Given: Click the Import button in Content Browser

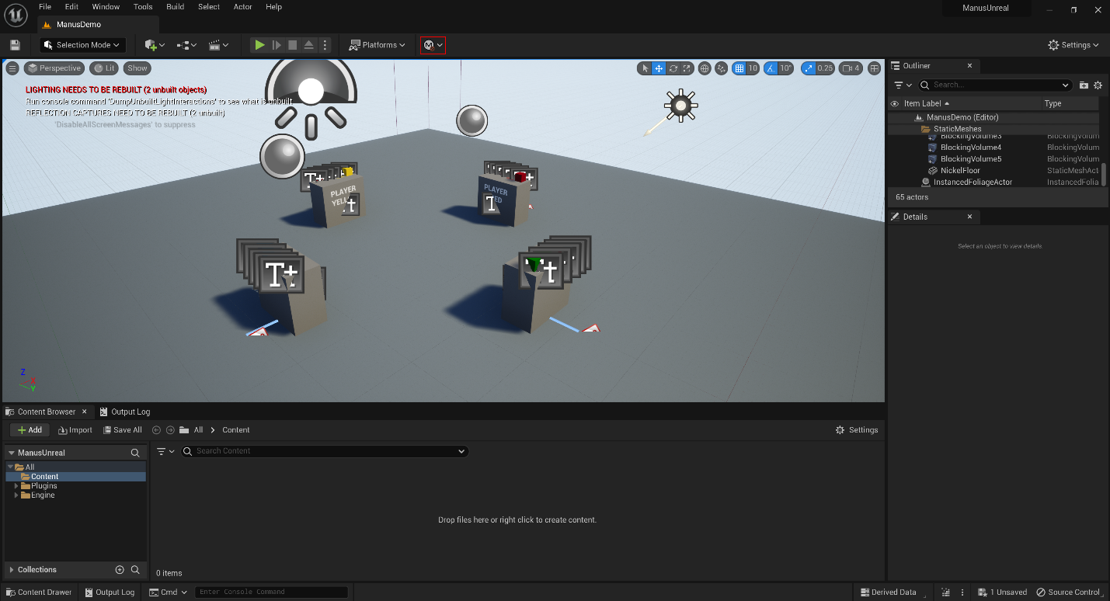Looking at the screenshot, I should pyautogui.click(x=75, y=430).
